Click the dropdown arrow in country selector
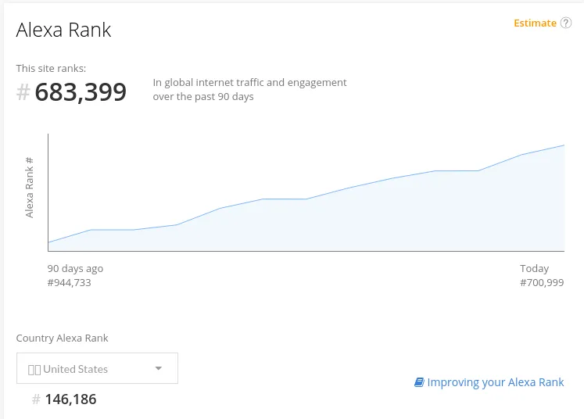584x419 pixels. 158,368
